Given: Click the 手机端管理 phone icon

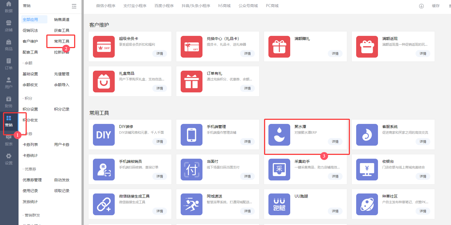Looking at the screenshot, I should click(192, 135).
